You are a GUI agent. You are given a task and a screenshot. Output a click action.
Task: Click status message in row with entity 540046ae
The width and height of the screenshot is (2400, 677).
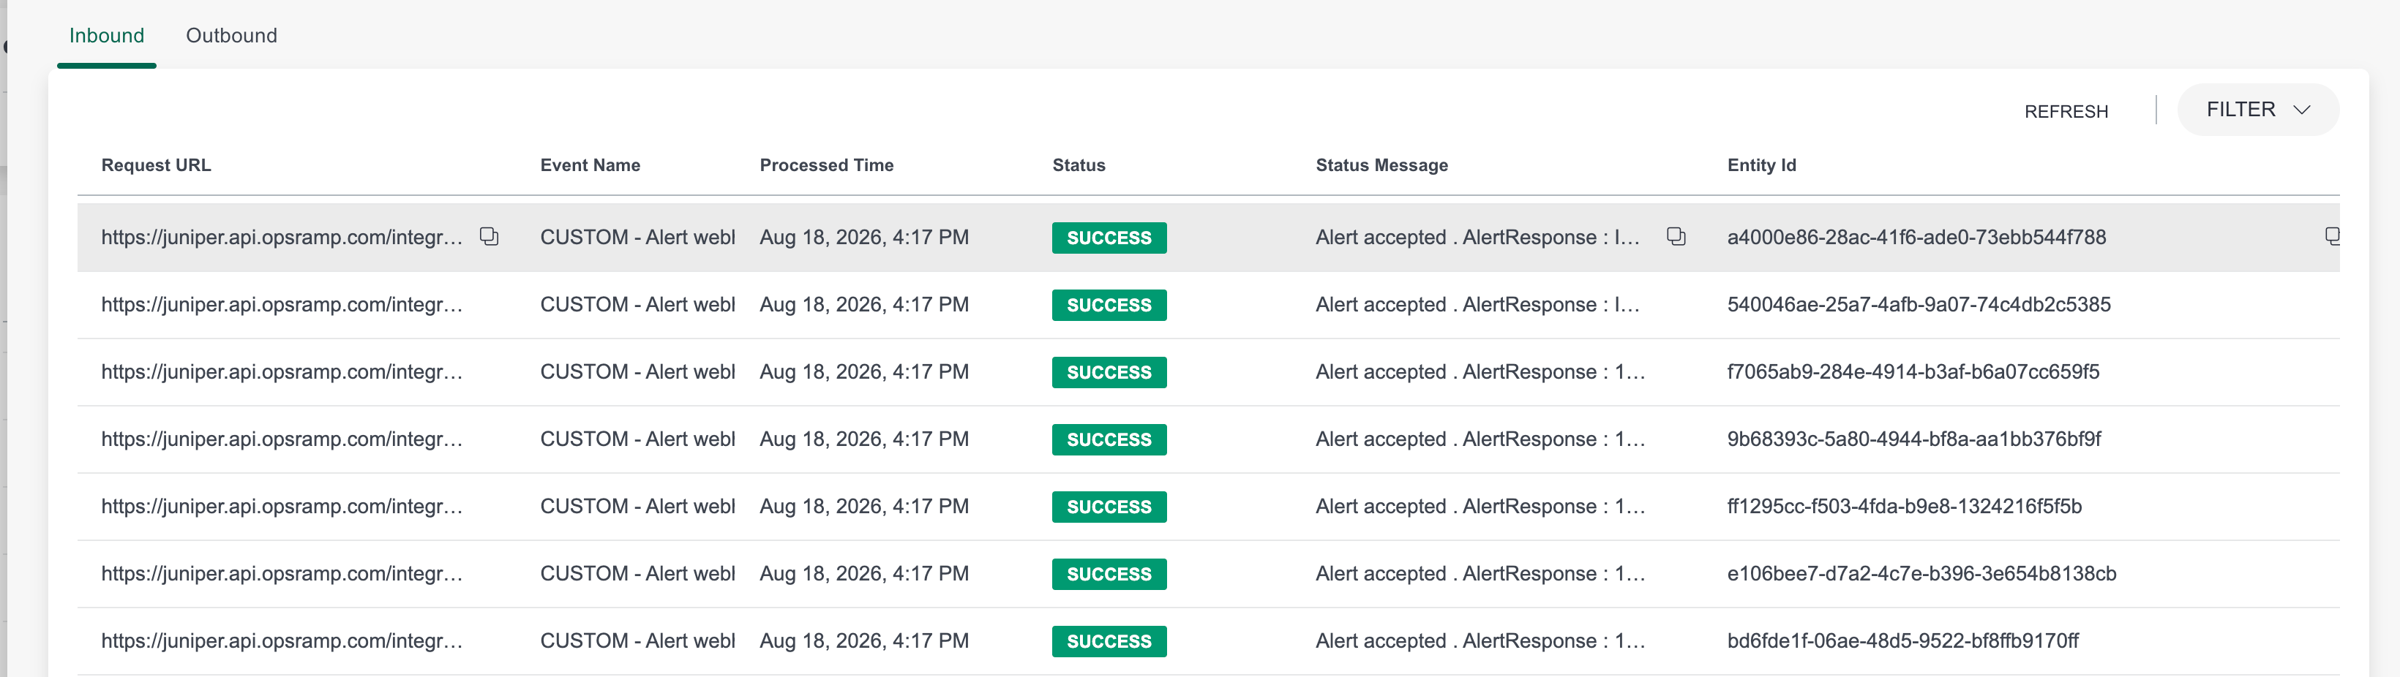point(1477,305)
